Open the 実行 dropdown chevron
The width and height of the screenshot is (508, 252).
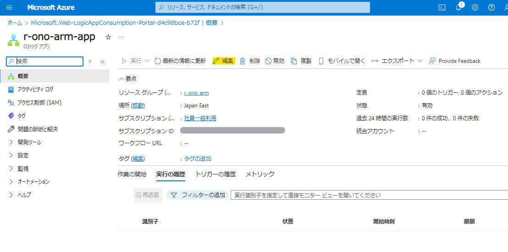147,61
